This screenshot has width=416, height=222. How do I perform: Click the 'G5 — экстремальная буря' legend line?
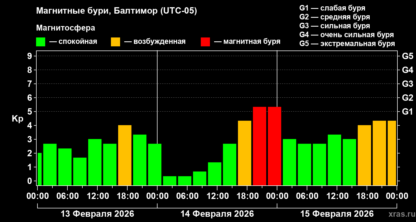347,44
